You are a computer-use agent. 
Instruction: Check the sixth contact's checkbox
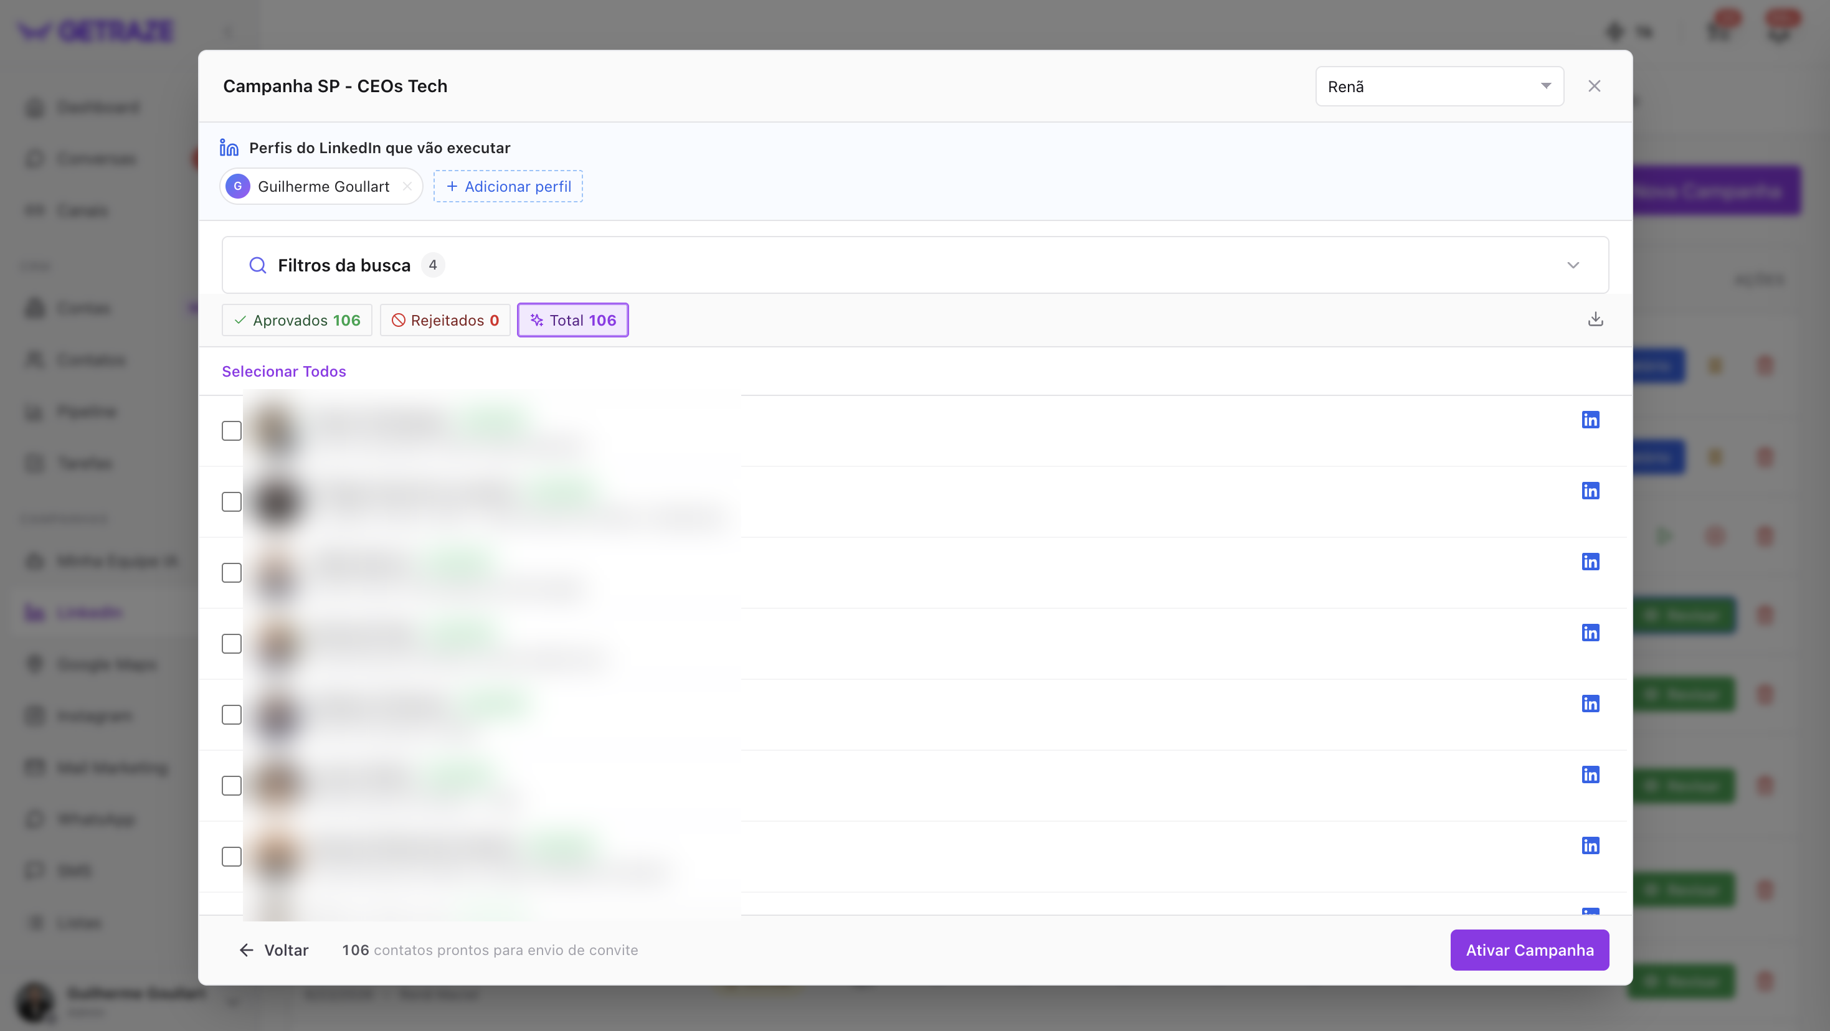pos(232,786)
